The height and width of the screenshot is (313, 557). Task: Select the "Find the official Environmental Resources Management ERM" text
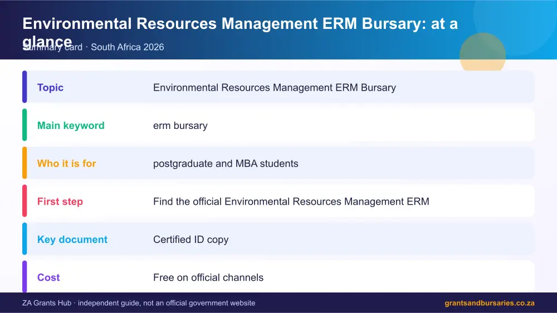pyautogui.click(x=291, y=201)
